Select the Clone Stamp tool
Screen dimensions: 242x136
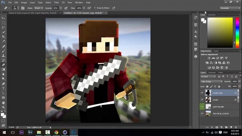(x=3, y=56)
